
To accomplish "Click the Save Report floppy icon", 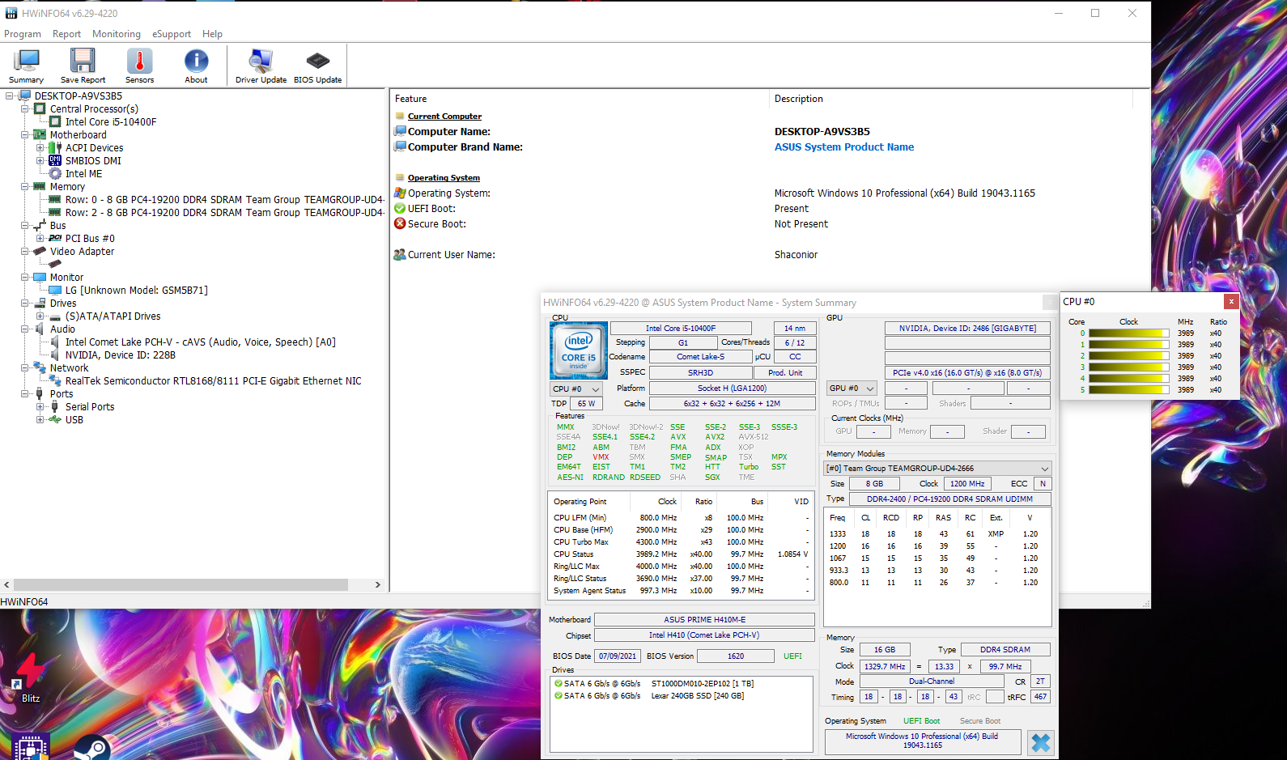I will [83, 66].
